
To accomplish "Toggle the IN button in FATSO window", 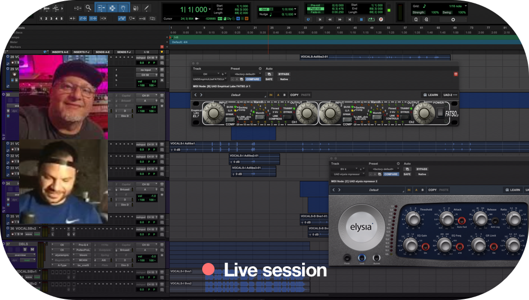I will (x=271, y=95).
